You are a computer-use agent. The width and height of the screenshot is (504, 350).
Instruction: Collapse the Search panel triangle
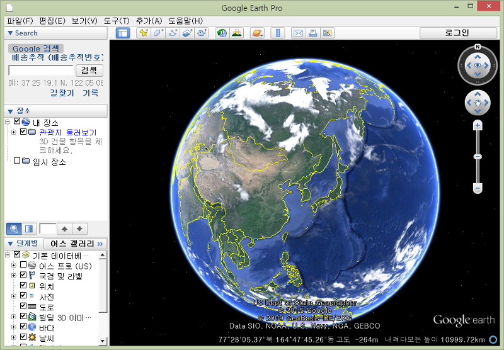pyautogui.click(x=10, y=33)
